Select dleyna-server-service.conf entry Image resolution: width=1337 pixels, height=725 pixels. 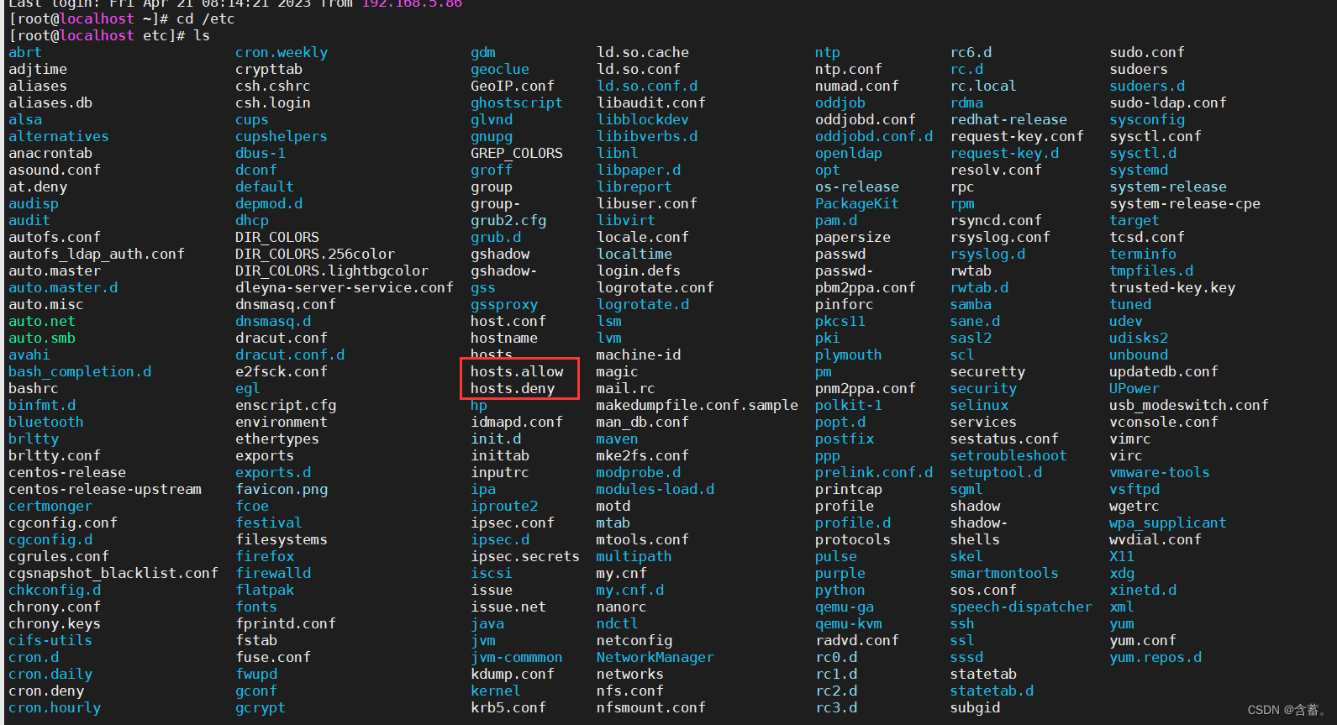coord(345,287)
